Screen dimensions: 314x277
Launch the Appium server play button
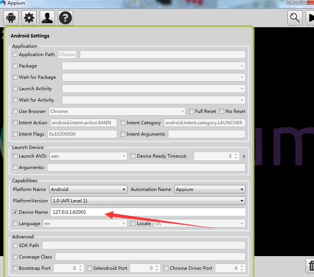[310, 18]
